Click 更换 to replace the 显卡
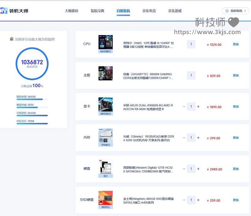 (x=236, y=106)
